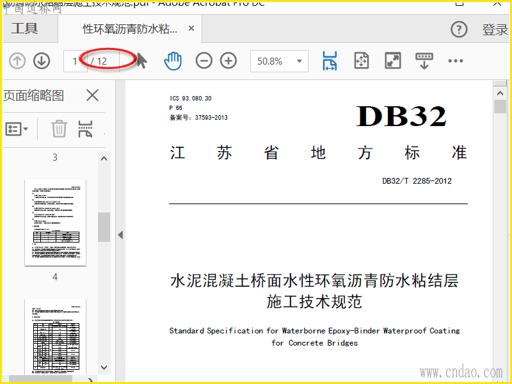Screen dimensions: 512x384
Task: Click the P 66 text
Action: point(175,108)
